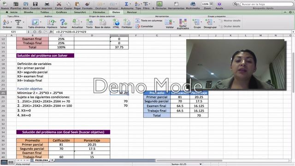The image size is (295, 166).
Task: Switch to page layout view button
Action: (11, 162)
